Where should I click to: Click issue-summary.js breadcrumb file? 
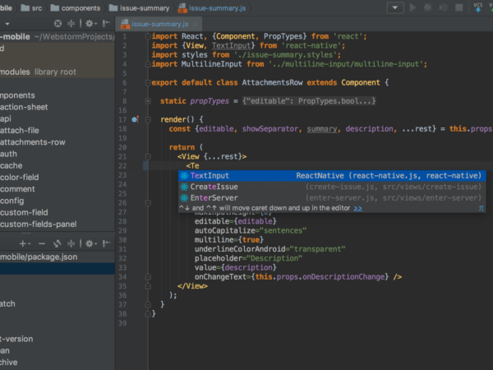[x=212, y=8]
